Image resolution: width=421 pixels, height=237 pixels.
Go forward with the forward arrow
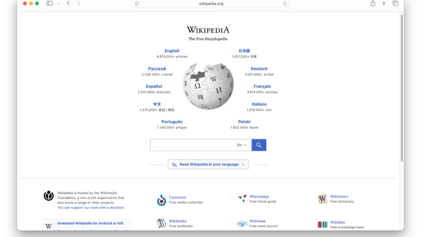click(x=79, y=4)
